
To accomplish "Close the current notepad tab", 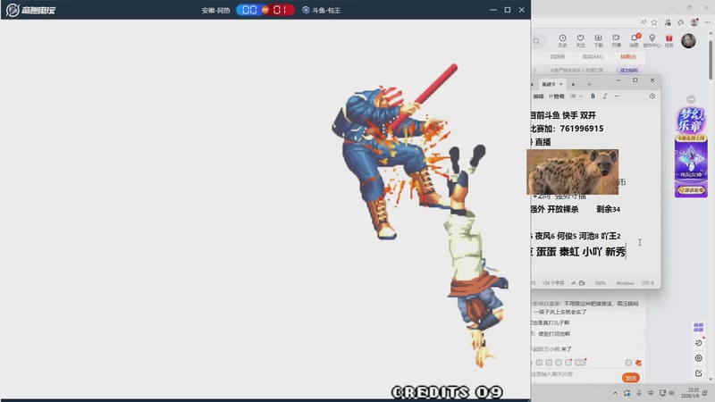I will (x=561, y=84).
